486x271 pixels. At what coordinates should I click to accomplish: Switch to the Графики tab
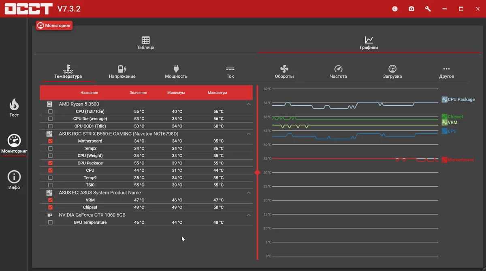pyautogui.click(x=369, y=43)
